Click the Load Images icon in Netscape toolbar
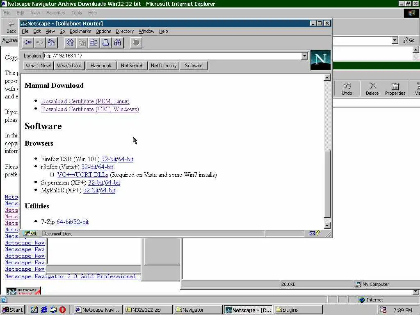The height and width of the screenshot is (315, 420). click(x=82, y=42)
